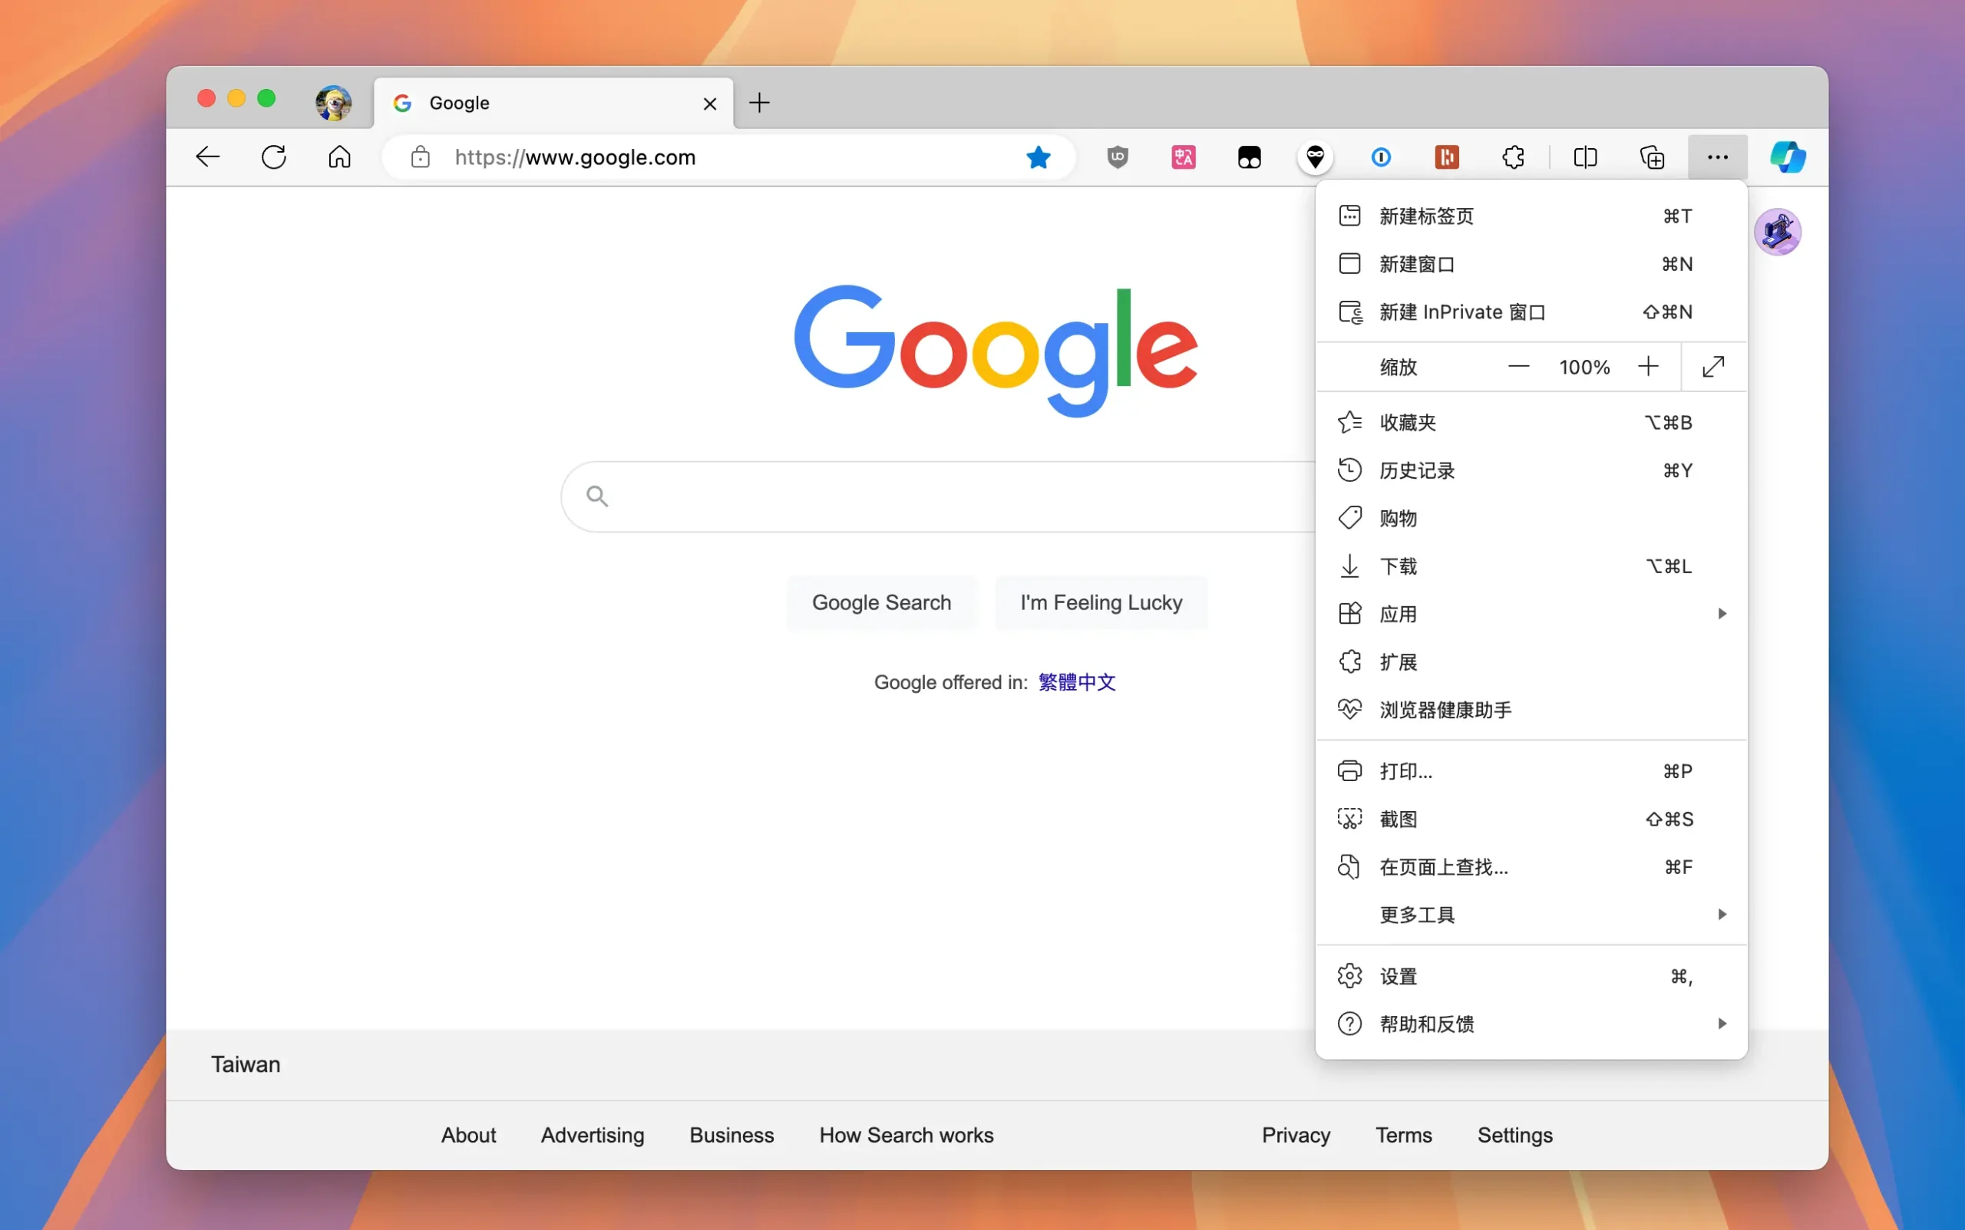Open the Terms footer link
The width and height of the screenshot is (1965, 1230).
1404,1136
